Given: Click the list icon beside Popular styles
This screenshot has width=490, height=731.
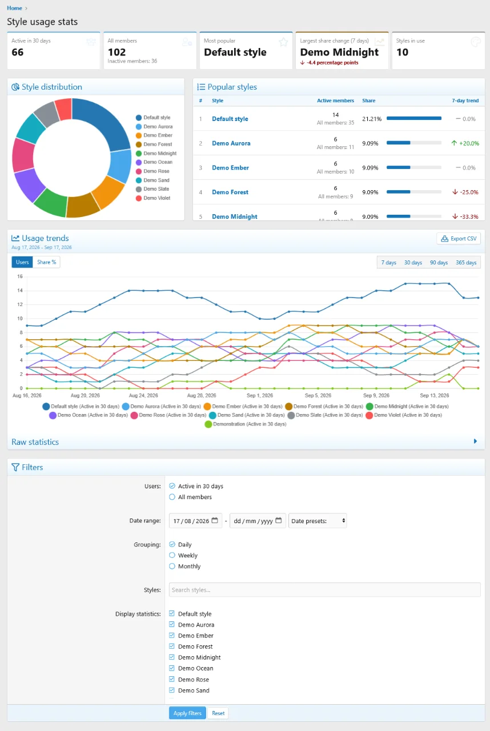Looking at the screenshot, I should pyautogui.click(x=201, y=87).
